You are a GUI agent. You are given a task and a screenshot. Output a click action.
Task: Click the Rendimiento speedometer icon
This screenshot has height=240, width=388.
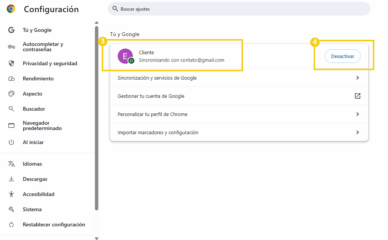pyautogui.click(x=11, y=78)
